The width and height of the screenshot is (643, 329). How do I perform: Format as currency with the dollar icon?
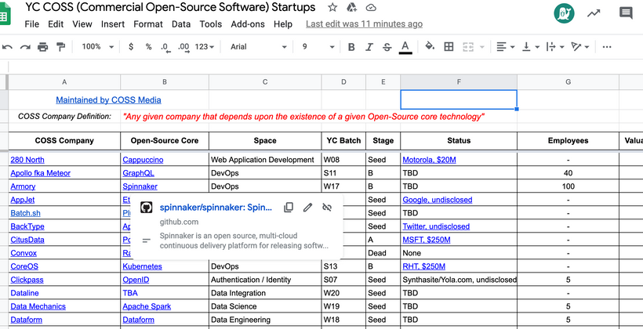pyautogui.click(x=131, y=47)
